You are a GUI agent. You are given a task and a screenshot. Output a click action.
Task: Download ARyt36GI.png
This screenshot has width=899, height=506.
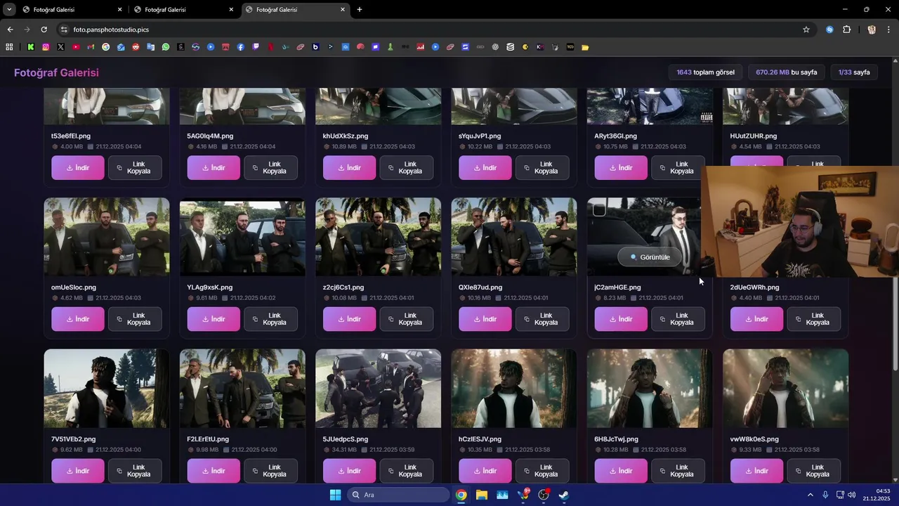tap(621, 168)
